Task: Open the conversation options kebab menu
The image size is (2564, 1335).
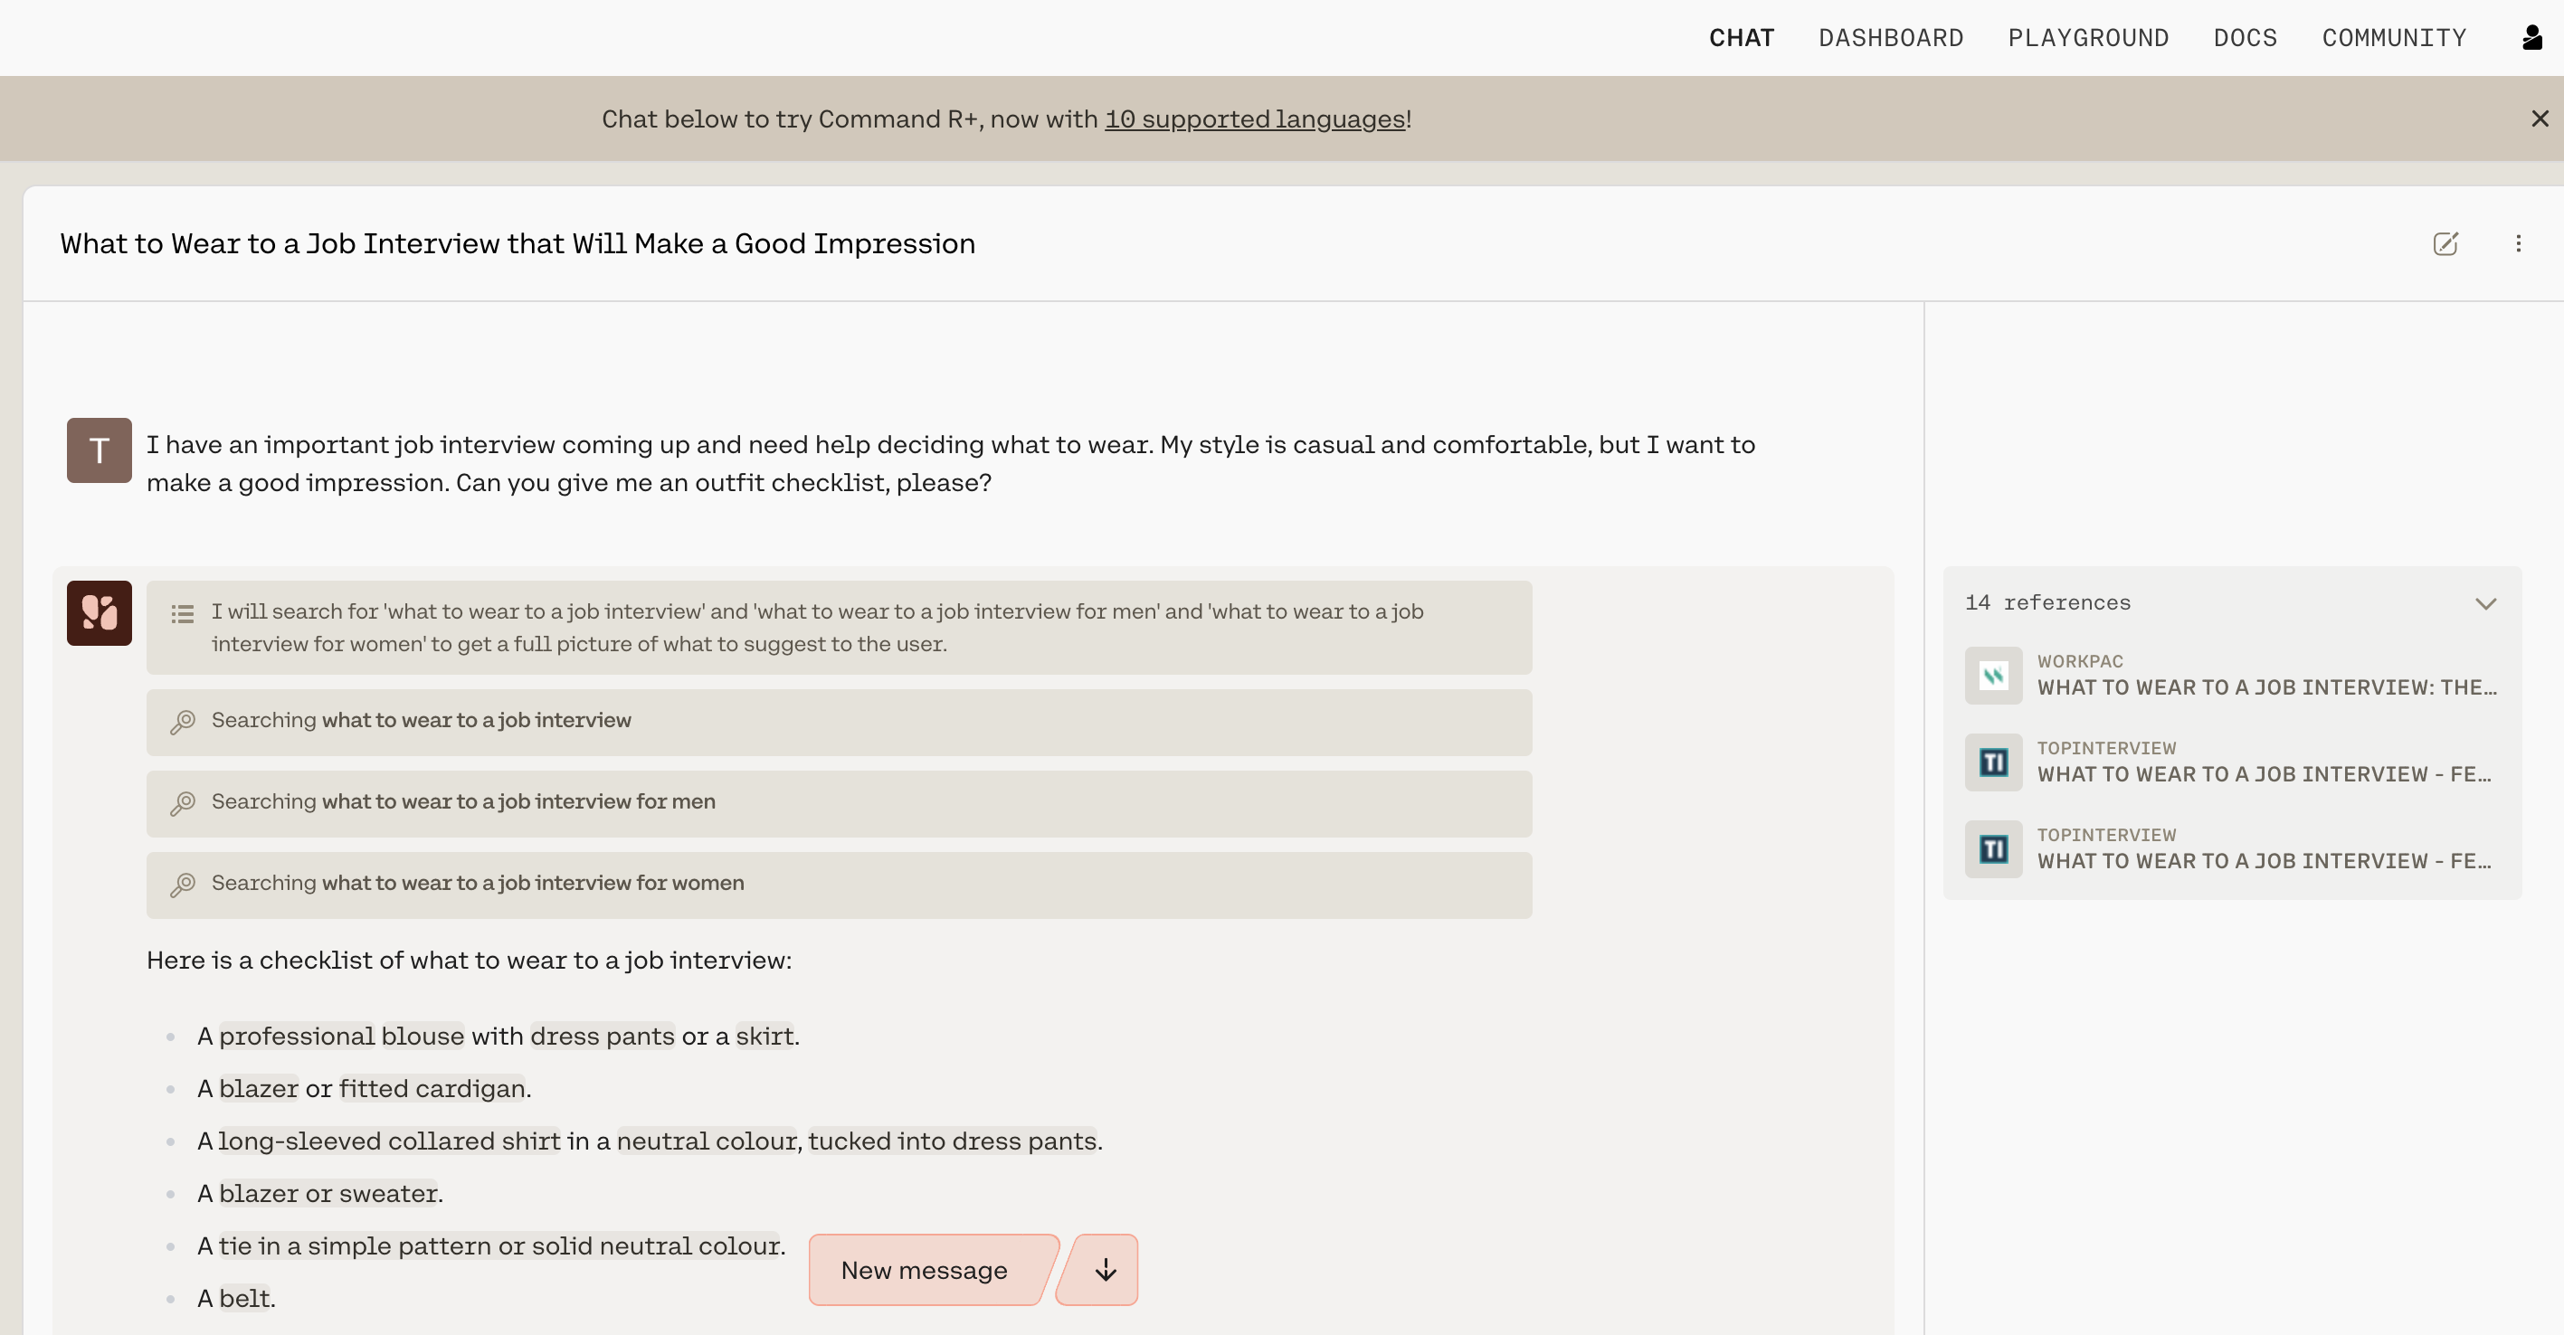Action: tap(2518, 243)
